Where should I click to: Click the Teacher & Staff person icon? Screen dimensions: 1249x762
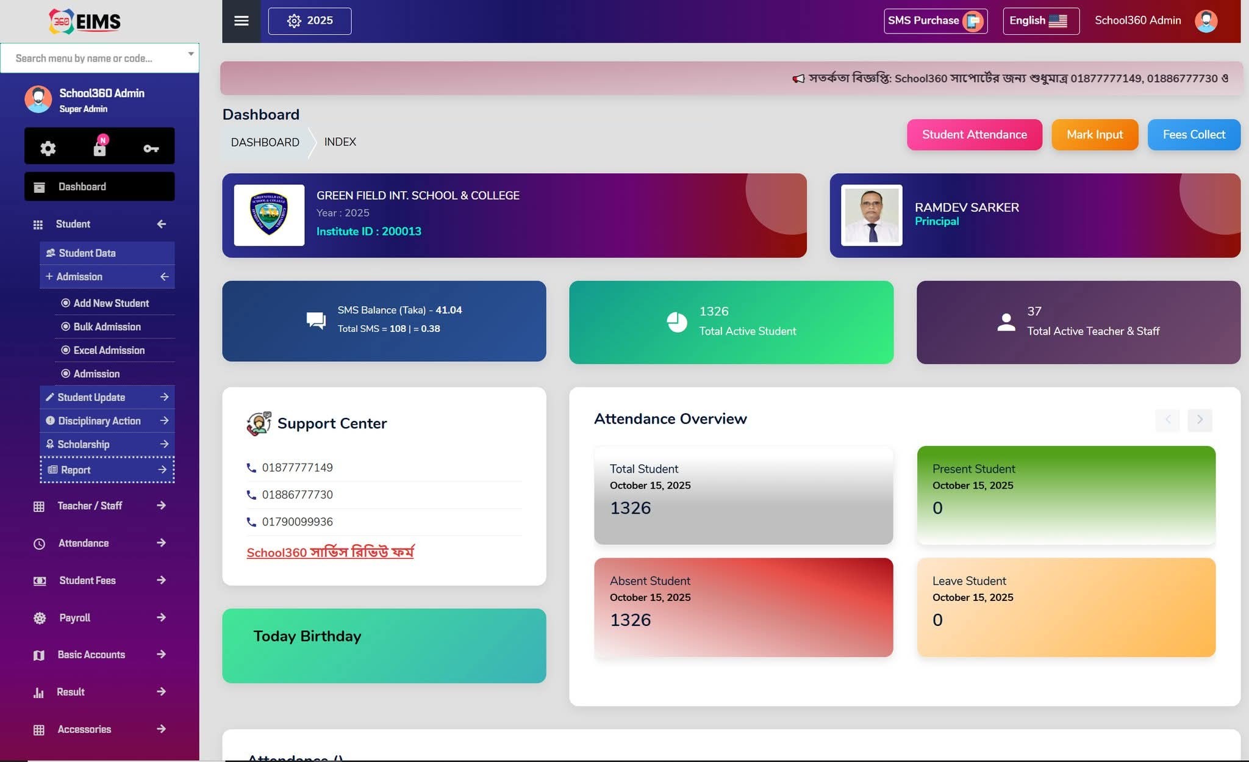[x=1006, y=322]
